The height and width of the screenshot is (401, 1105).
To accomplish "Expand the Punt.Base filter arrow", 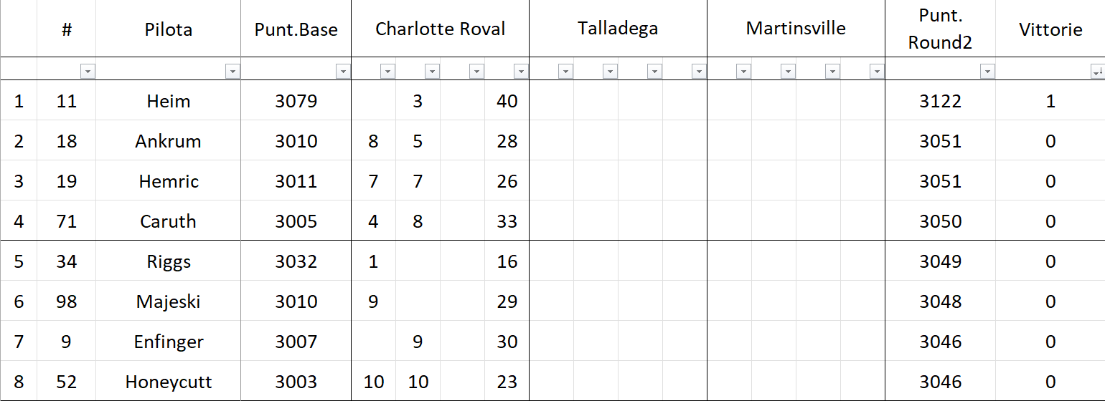I will (343, 72).
